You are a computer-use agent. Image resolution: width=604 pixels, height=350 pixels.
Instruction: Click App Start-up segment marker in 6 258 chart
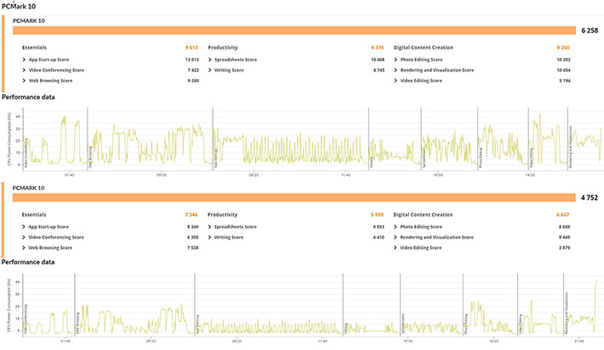tap(216, 158)
